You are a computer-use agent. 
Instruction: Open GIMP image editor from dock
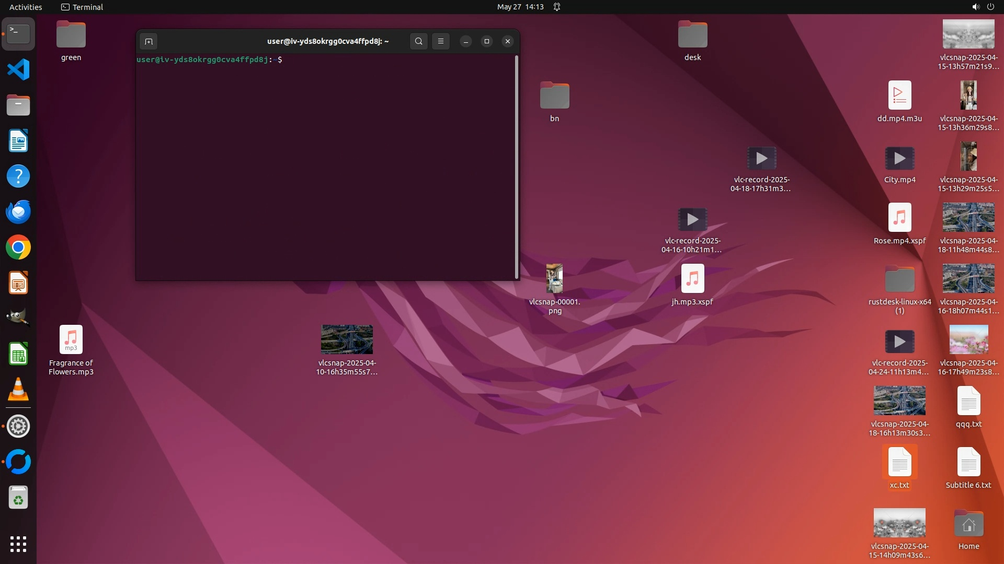tap(18, 318)
